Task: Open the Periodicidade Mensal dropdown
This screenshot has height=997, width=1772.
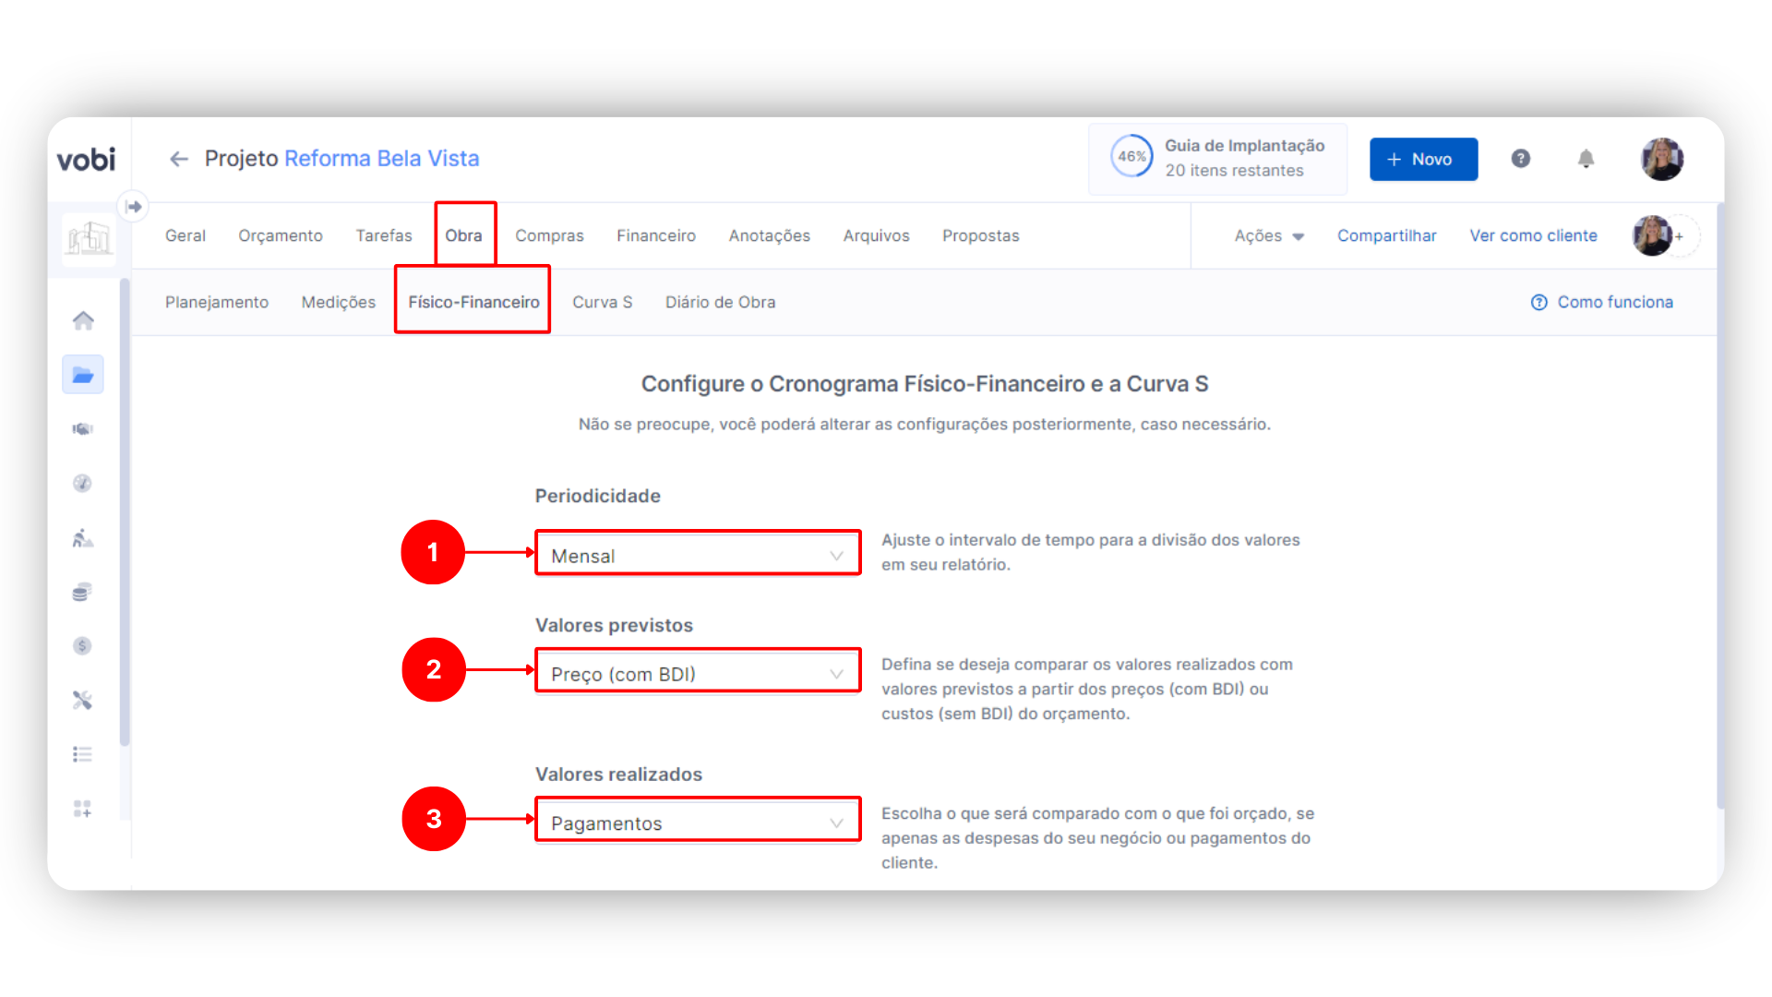Action: point(698,555)
